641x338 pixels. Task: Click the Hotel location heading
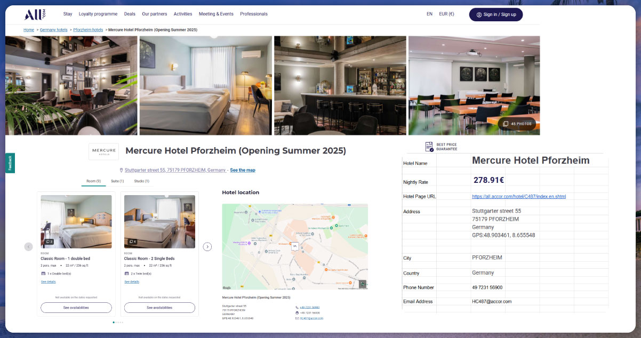tap(241, 192)
